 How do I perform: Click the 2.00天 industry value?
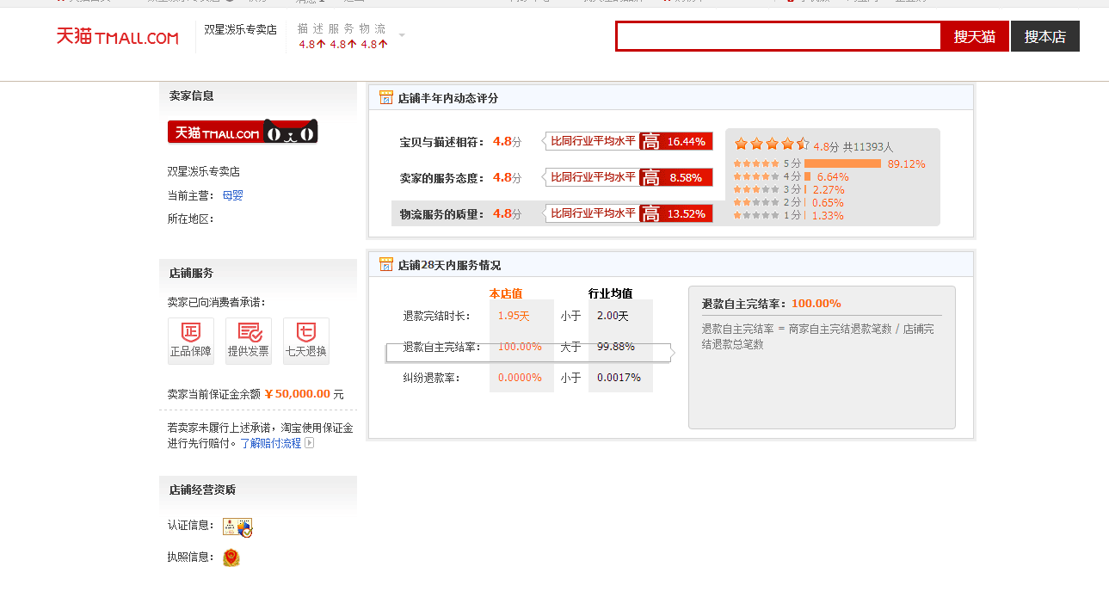coord(613,316)
